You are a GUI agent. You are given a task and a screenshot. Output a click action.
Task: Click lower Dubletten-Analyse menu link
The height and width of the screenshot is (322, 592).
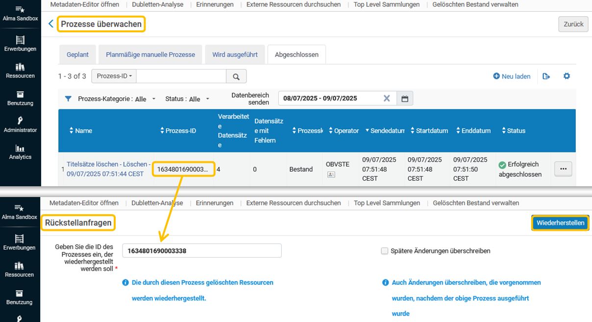click(x=157, y=203)
